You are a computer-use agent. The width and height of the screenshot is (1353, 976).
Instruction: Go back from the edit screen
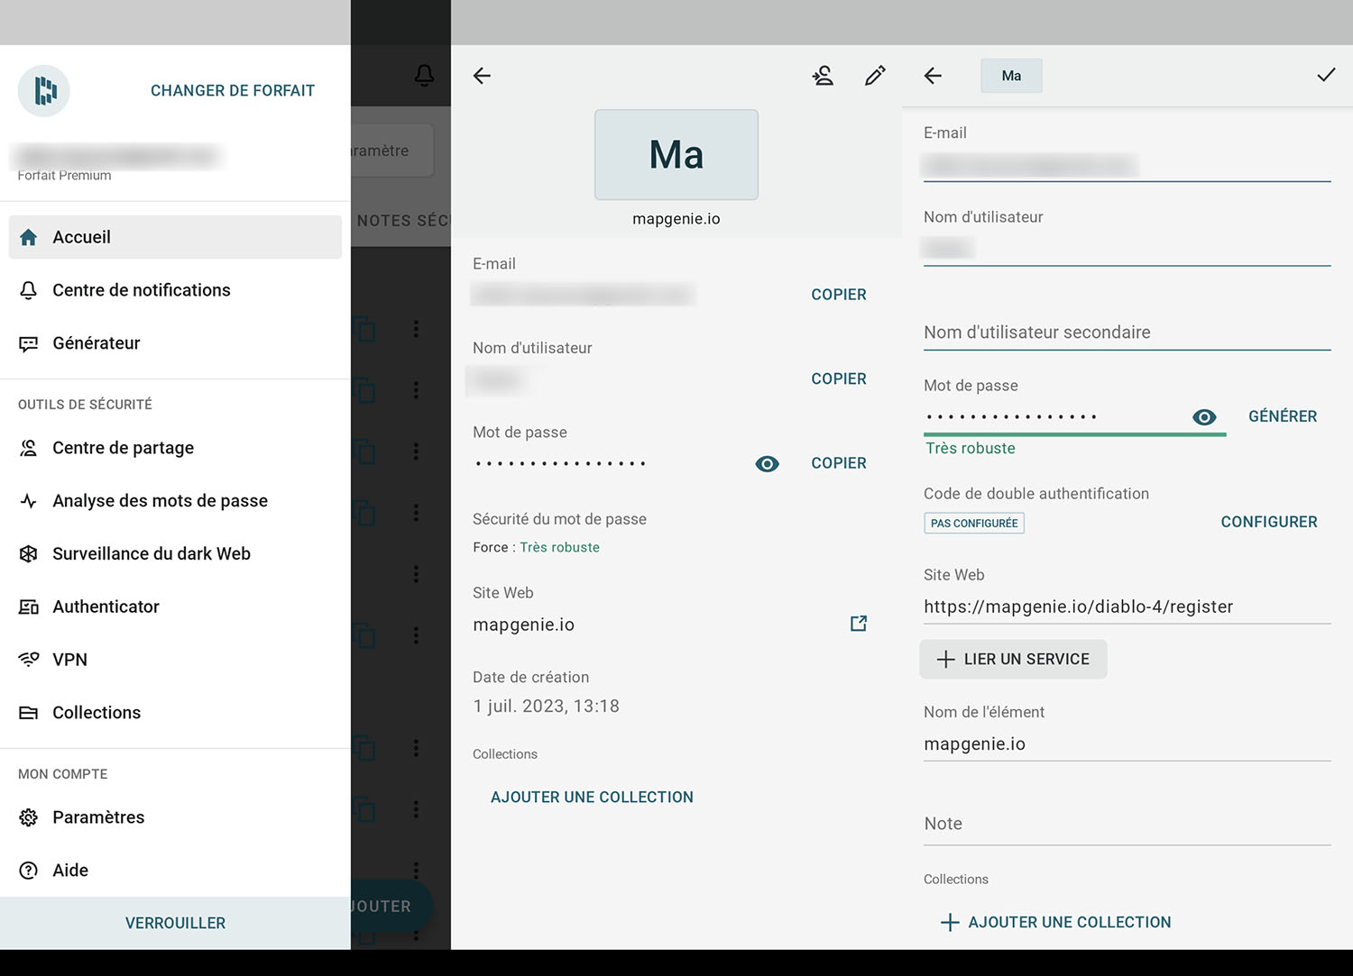pyautogui.click(x=934, y=76)
